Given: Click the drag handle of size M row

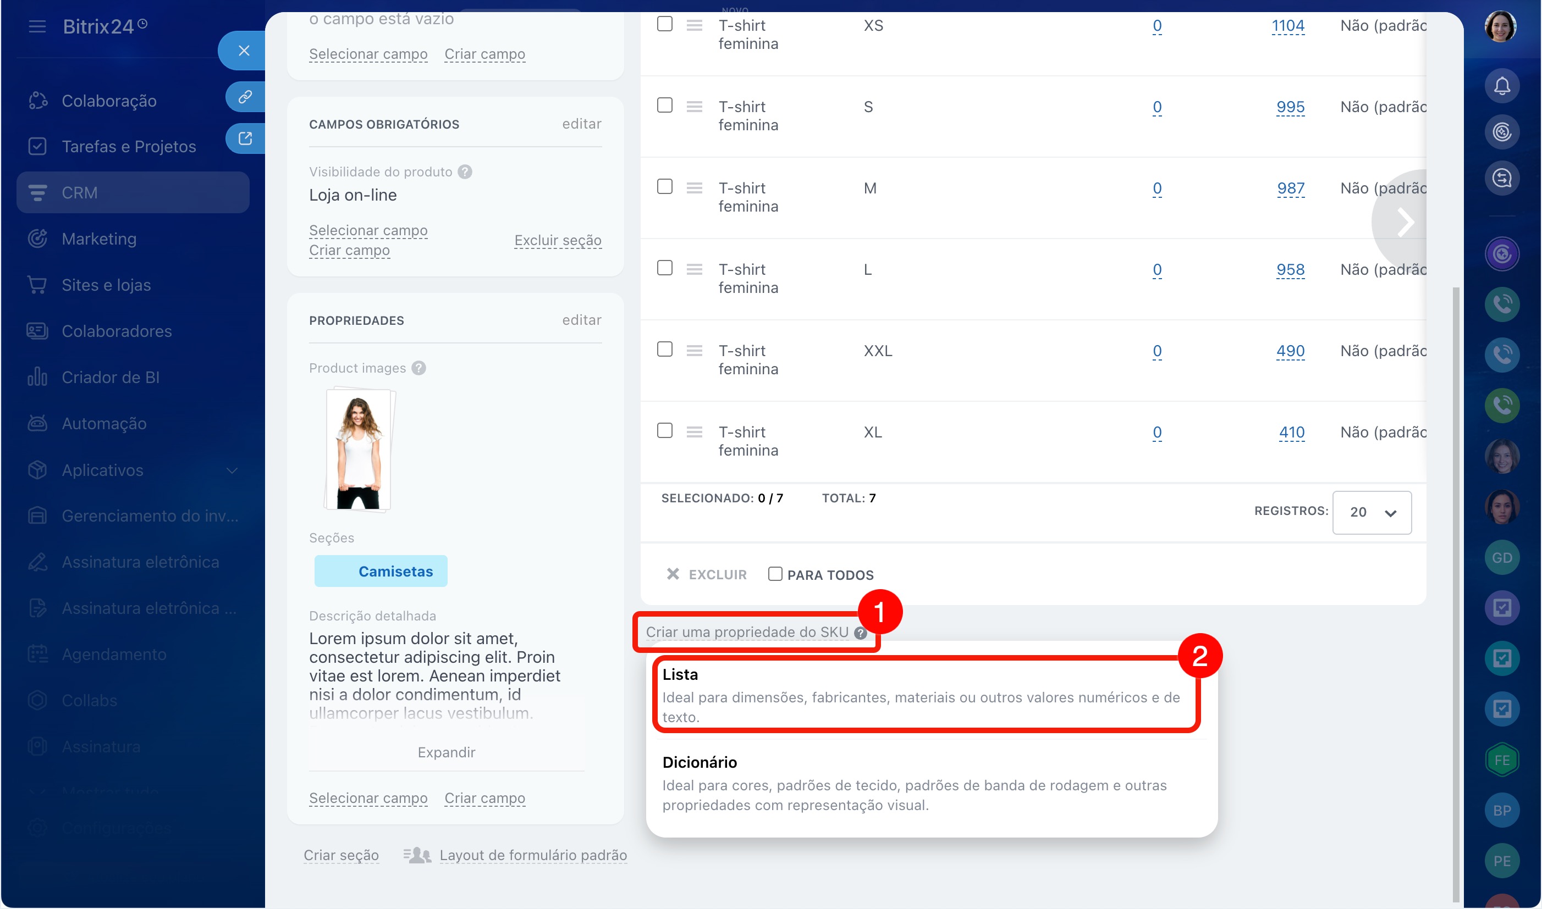Looking at the screenshot, I should point(694,188).
